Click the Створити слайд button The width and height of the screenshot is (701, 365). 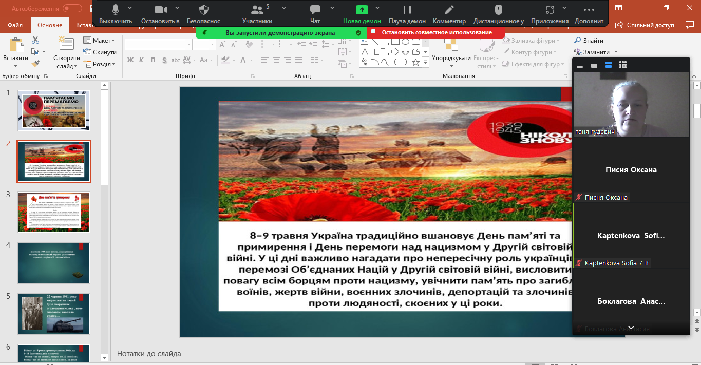coord(67,52)
